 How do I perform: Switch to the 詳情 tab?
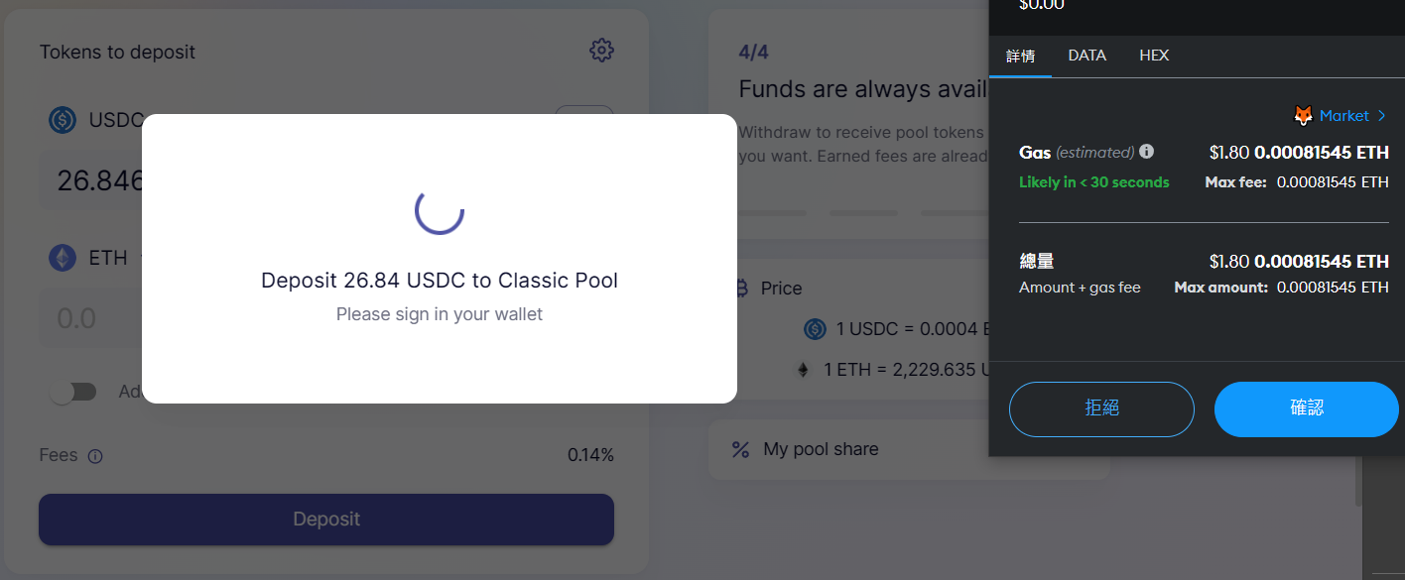(x=1020, y=56)
